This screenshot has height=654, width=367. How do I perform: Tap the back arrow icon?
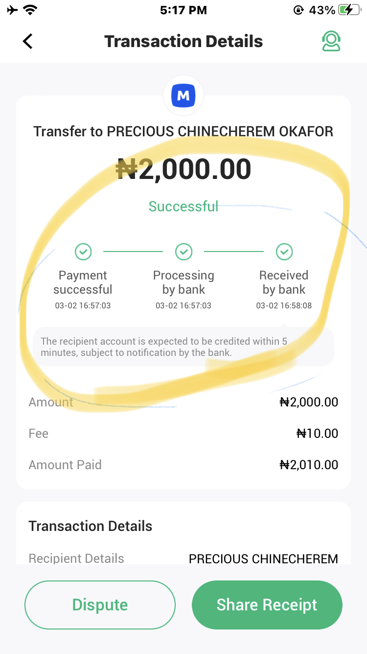pyautogui.click(x=28, y=41)
